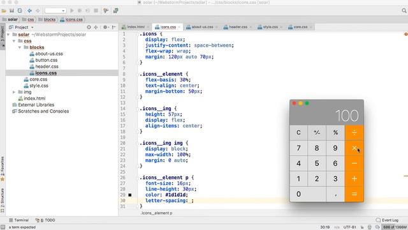Expand the img folder arrow

[14, 92]
